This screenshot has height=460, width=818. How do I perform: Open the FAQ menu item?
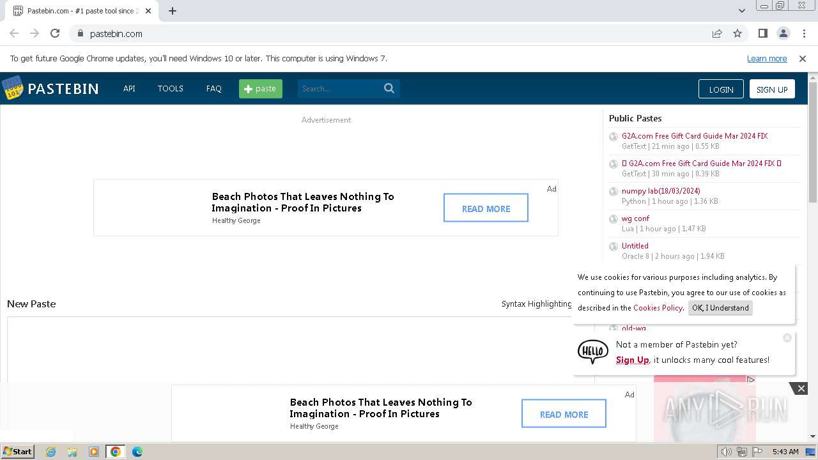coord(214,89)
